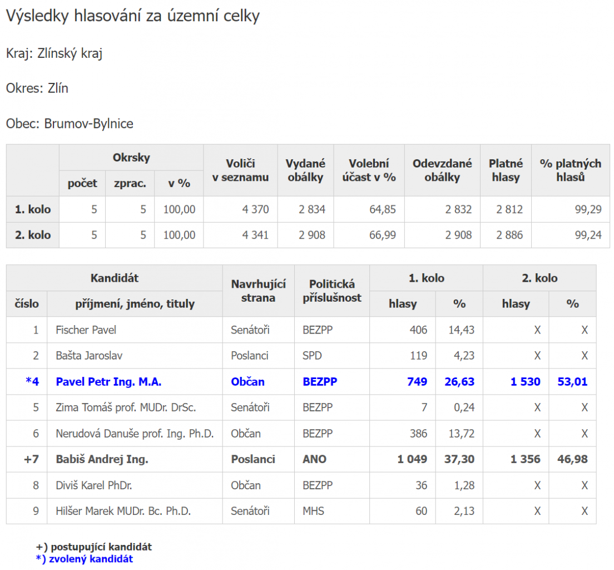Click the 'Politická příslušnost' column header
614x570 pixels.
point(331,291)
